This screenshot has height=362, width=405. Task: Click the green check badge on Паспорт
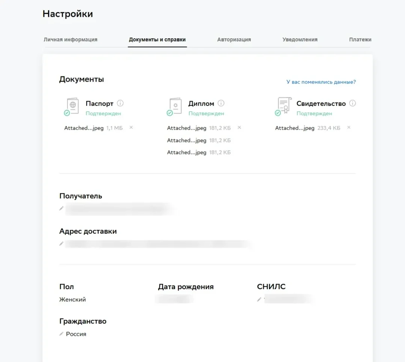pyautogui.click(x=67, y=113)
